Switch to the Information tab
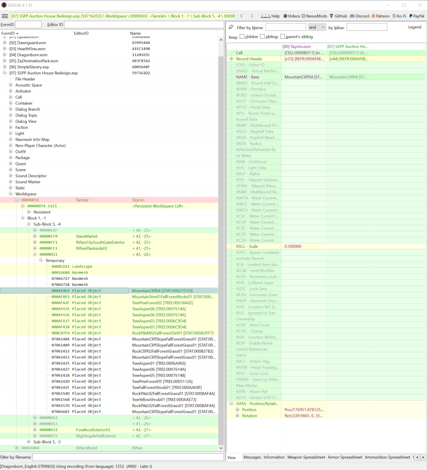This screenshot has width=428, height=470. coord(274,457)
